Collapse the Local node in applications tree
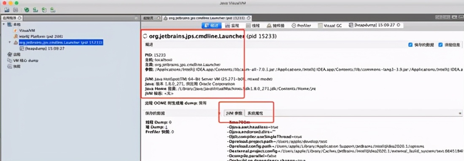 tap(3, 24)
